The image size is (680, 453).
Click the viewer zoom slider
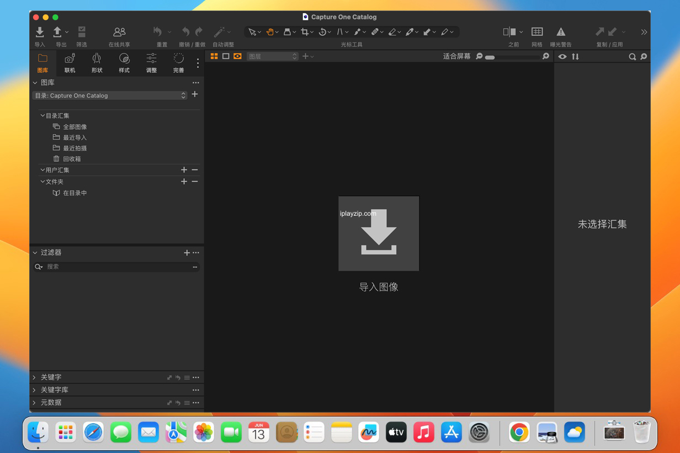(513, 57)
